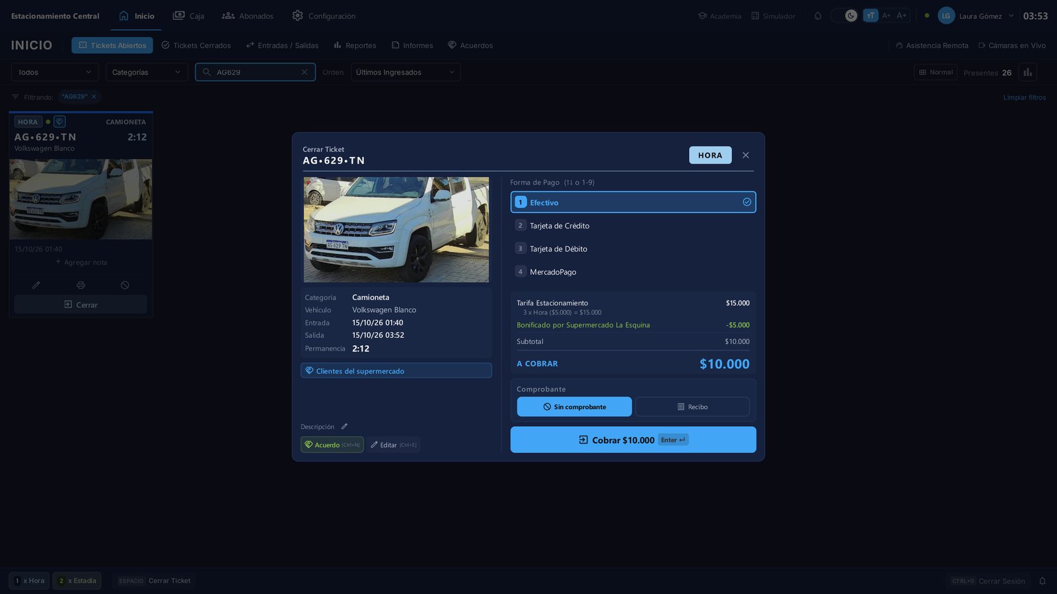Clear the AG629 search field with its X

[304, 72]
